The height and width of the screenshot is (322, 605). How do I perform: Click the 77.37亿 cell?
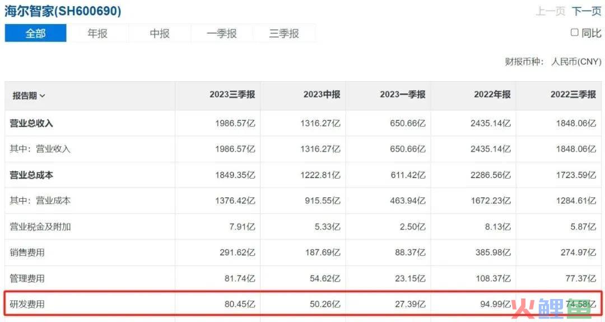[581, 278]
